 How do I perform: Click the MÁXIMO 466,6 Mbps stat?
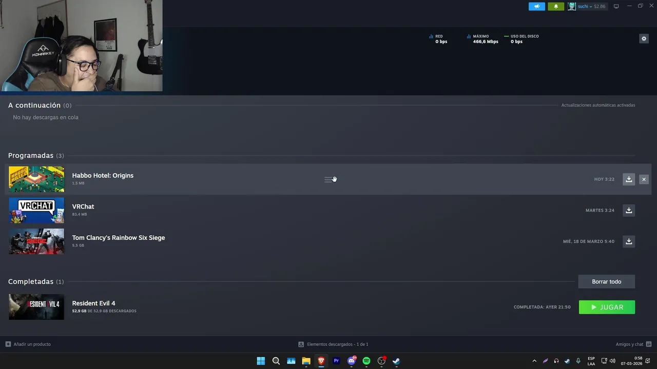[482, 39]
